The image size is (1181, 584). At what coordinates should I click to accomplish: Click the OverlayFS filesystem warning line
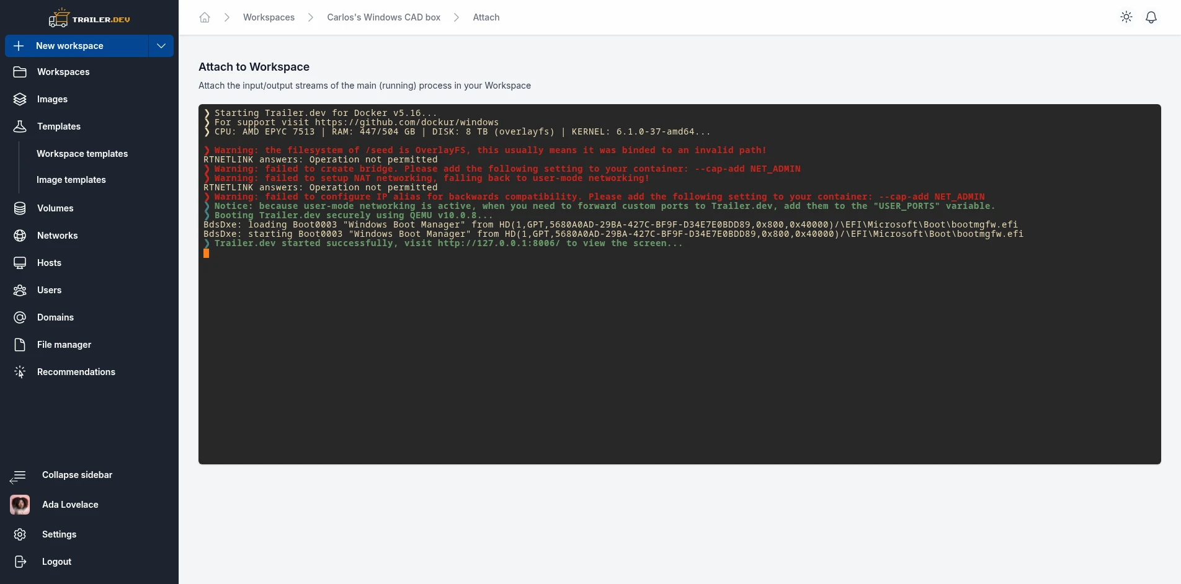tap(485, 151)
